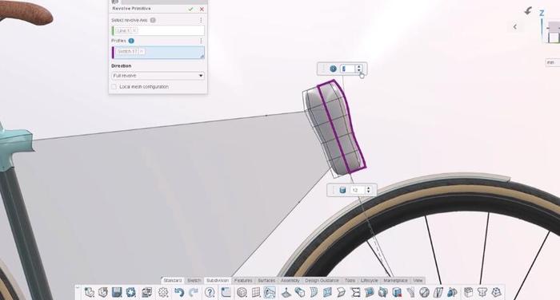Click the upper viewport subdivision value field
The height and width of the screenshot is (300, 560).
pos(348,69)
